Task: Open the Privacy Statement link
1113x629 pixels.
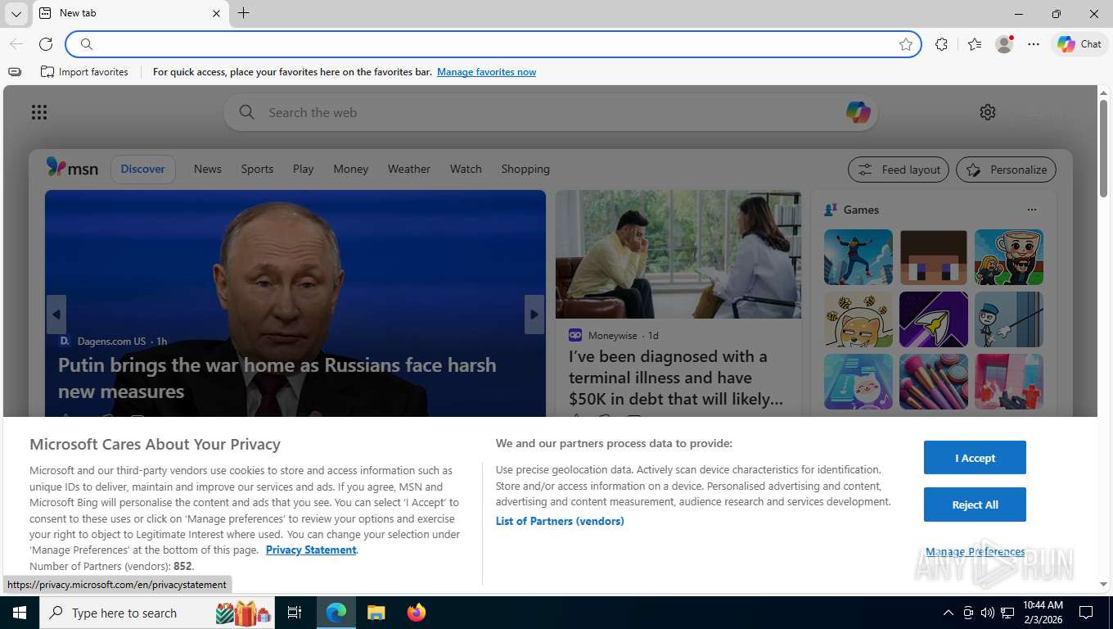Action: pyautogui.click(x=311, y=550)
